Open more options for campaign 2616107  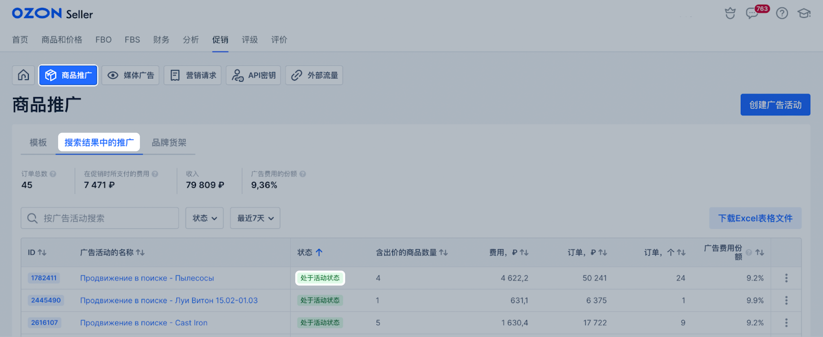coord(786,323)
